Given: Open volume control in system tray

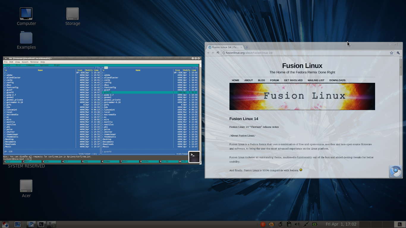Looking at the screenshot, I should 297,224.
